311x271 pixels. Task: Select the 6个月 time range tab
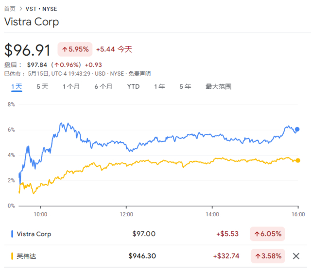coord(103,87)
